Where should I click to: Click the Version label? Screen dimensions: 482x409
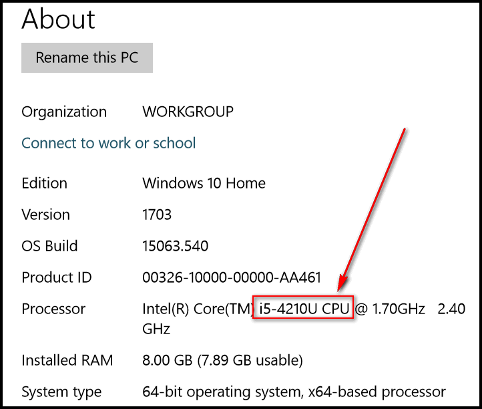point(45,215)
